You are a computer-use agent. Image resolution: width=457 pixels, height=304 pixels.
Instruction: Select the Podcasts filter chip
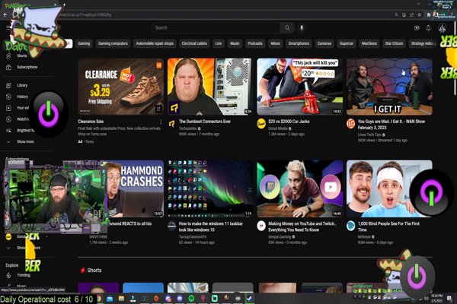click(x=255, y=43)
